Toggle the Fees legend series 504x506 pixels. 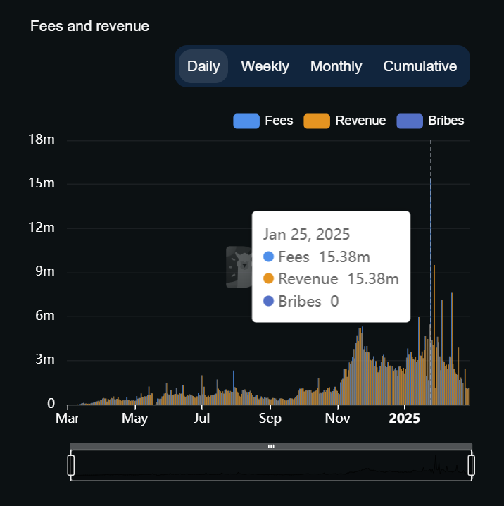click(x=263, y=121)
